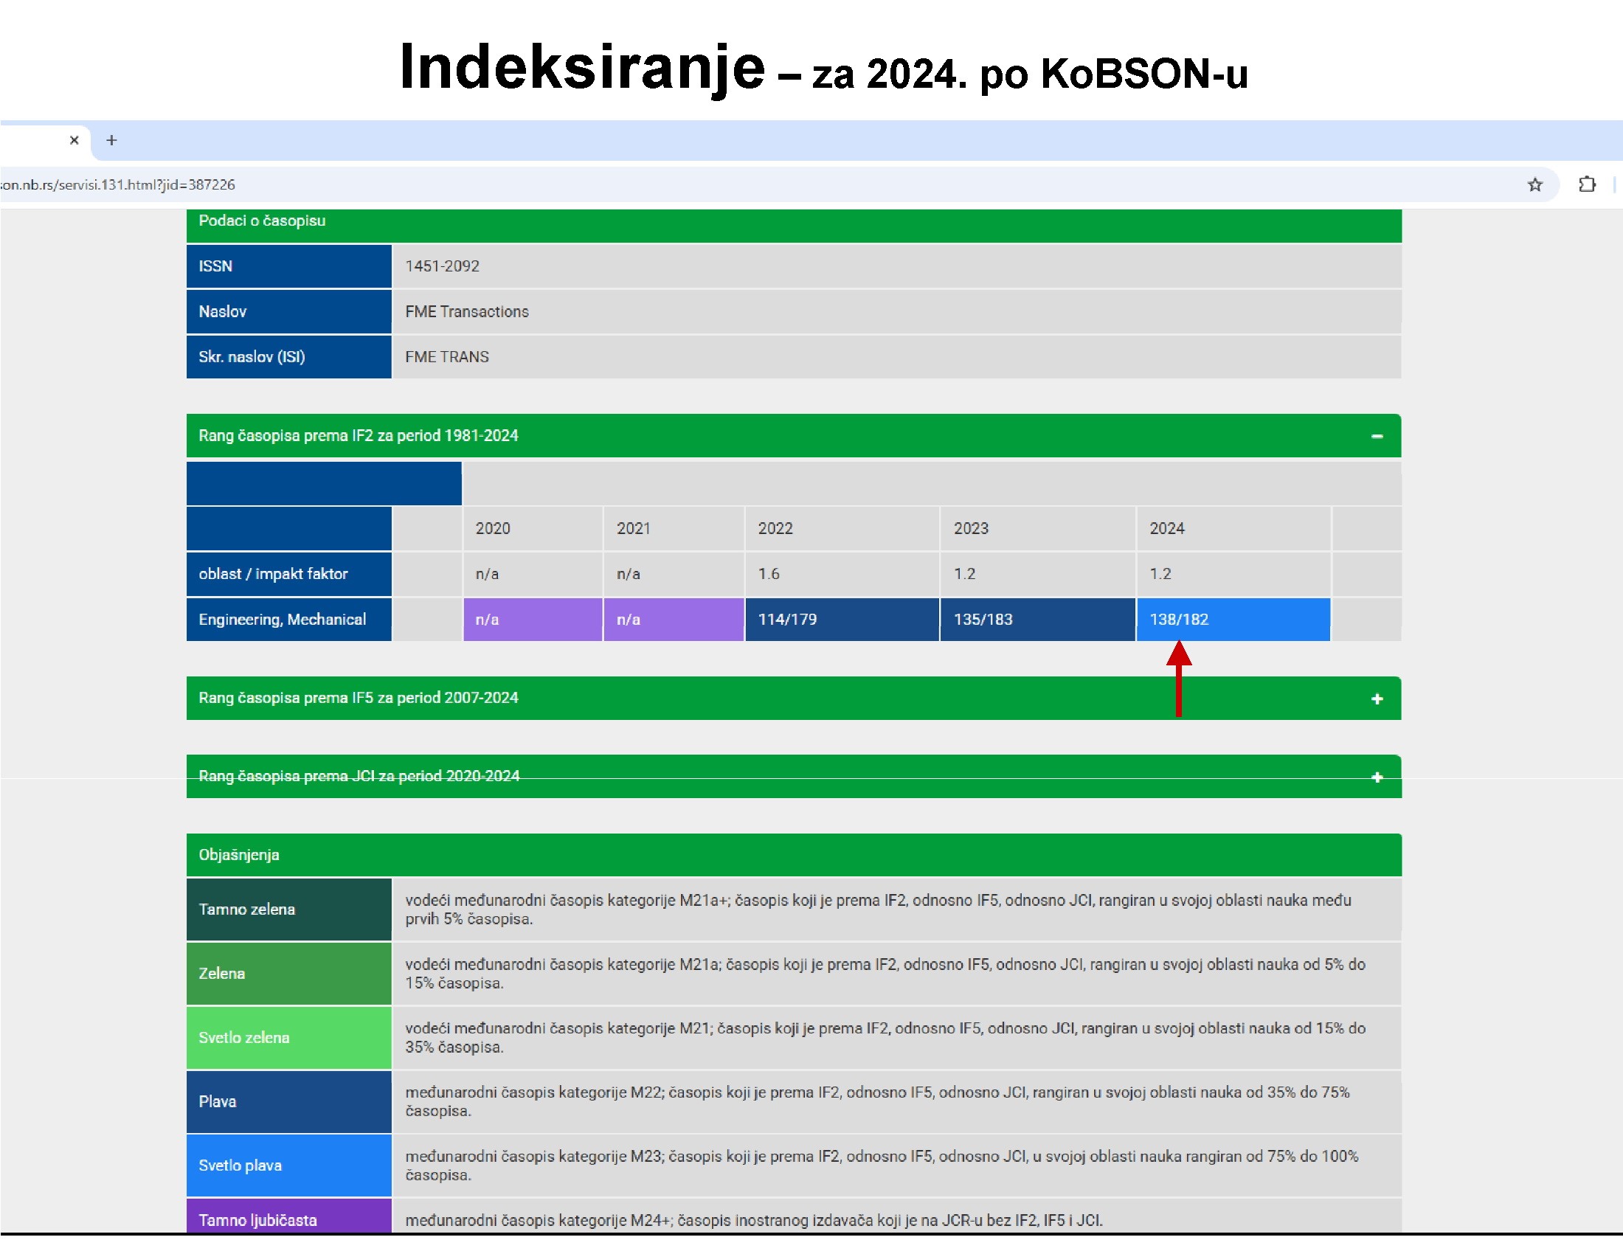
Task: Click the Svetlo zelena legend swatch
Action: (x=288, y=1037)
